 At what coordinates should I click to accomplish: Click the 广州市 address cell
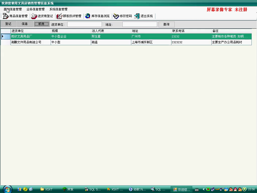point(151,36)
